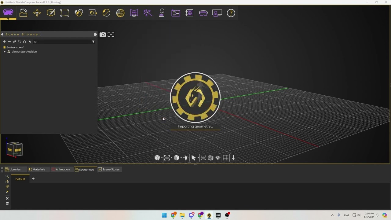Click the magnifier-over-object icon in viewport toolbar

(x=210, y=158)
